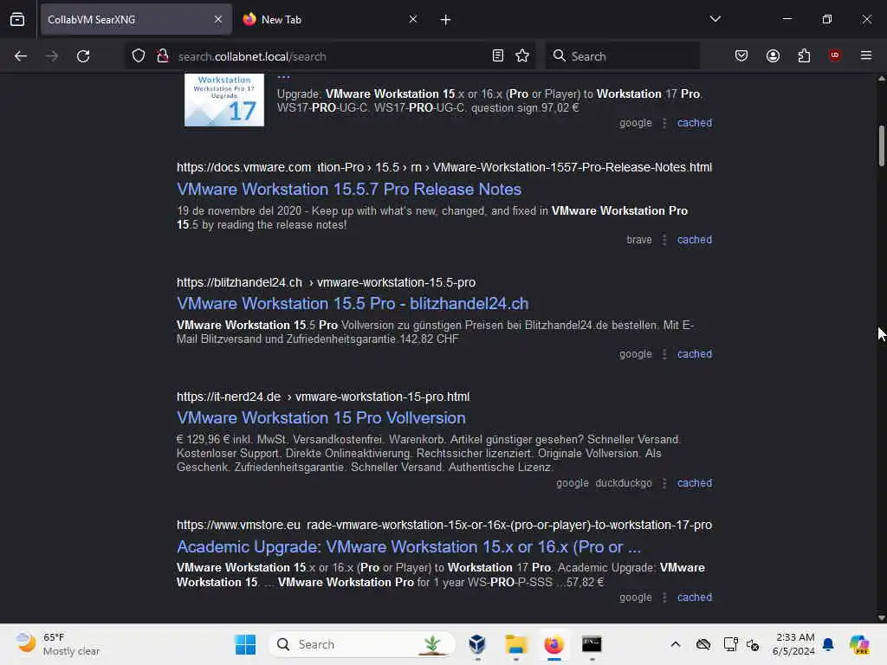Close the CollabVM SearXNG tab
The height and width of the screenshot is (665, 887).
coord(218,19)
